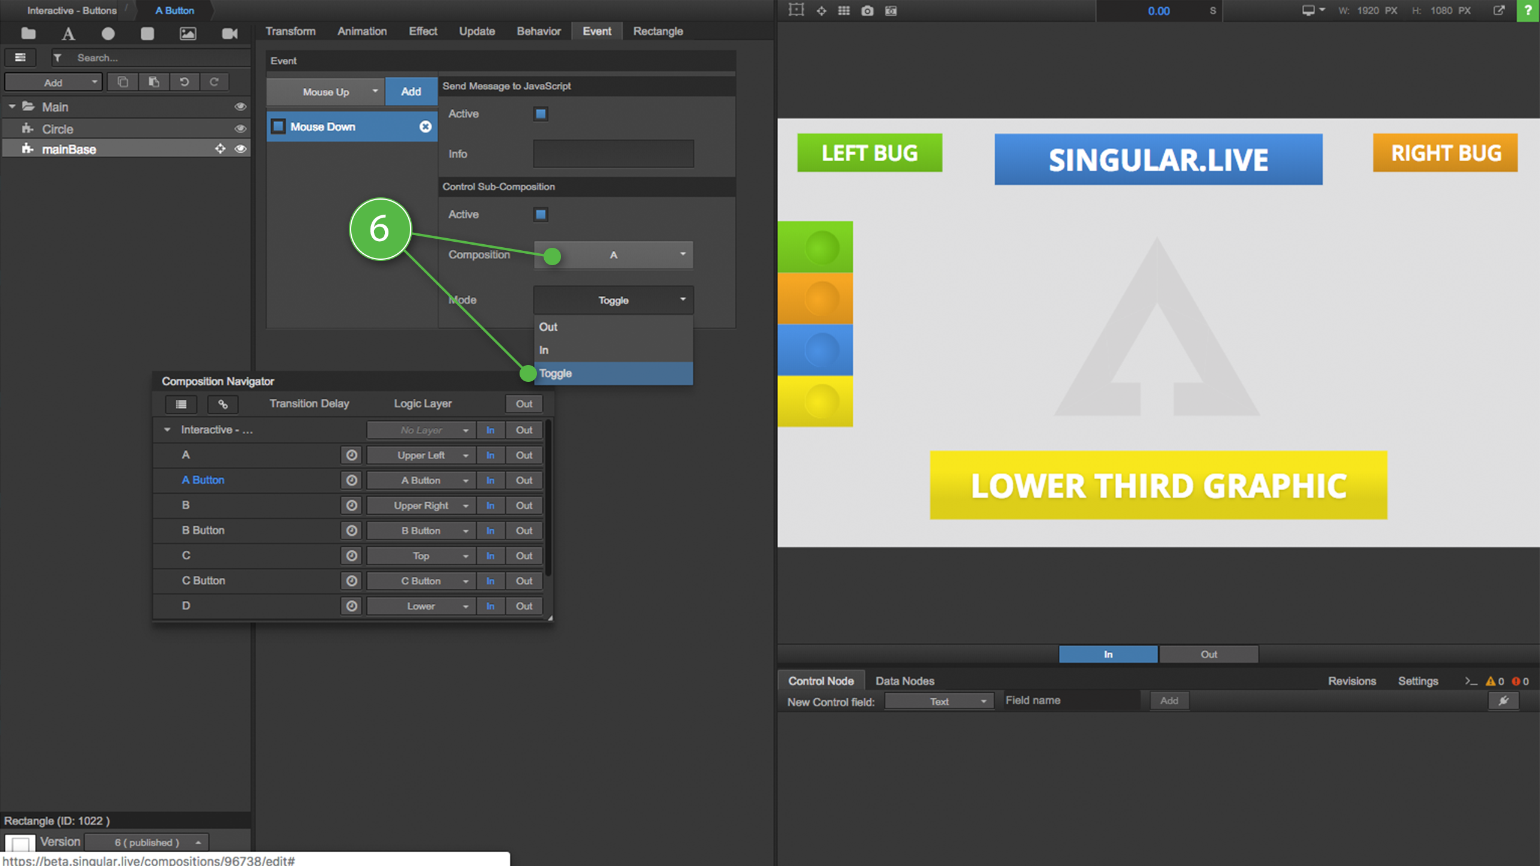Add a rectangle shape widget
Screen dimensions: 1540x866
(x=147, y=34)
